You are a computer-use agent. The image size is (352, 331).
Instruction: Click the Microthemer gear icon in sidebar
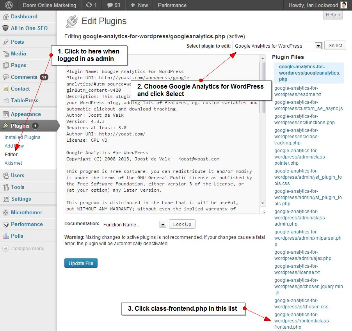(x=5, y=213)
